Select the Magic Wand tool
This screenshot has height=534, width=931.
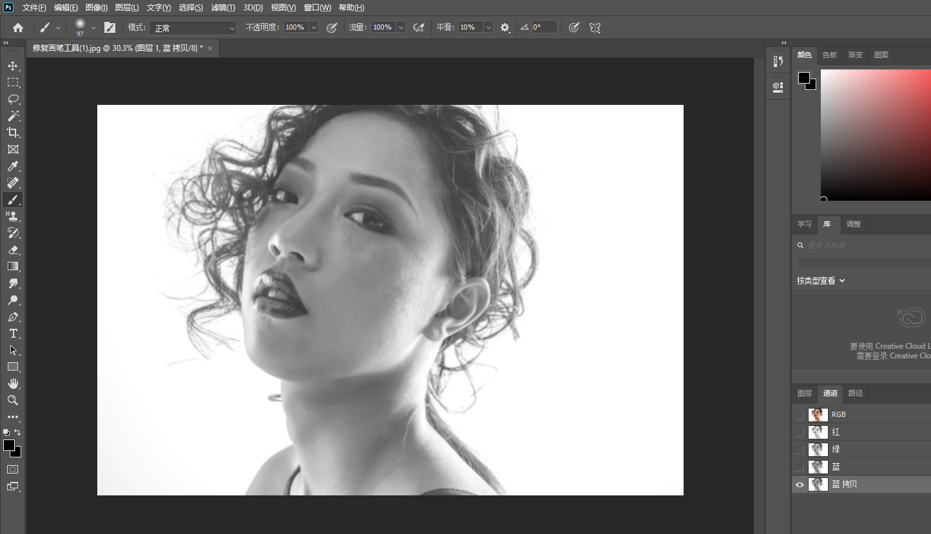coord(13,116)
